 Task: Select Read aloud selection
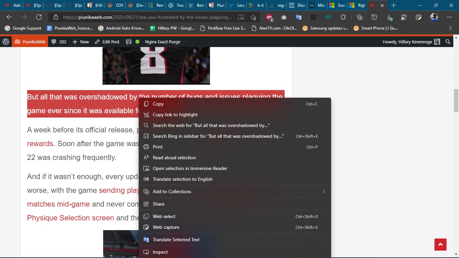click(x=235, y=158)
